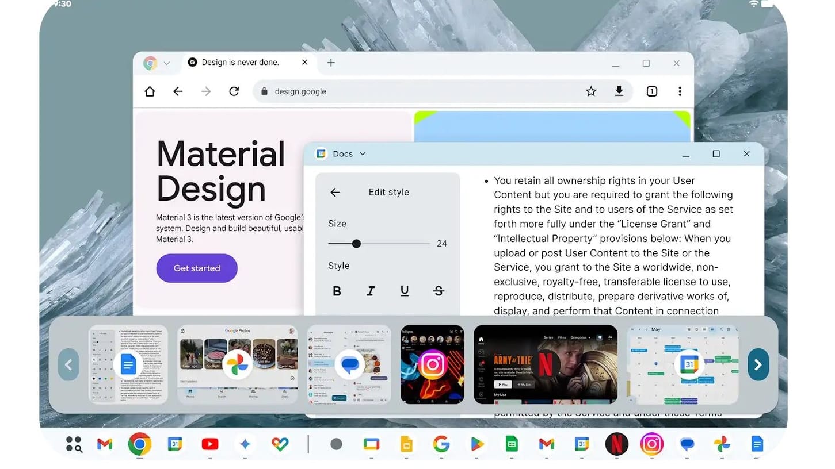Toggle italic style in Docs
The image size is (835, 469).
(x=371, y=291)
